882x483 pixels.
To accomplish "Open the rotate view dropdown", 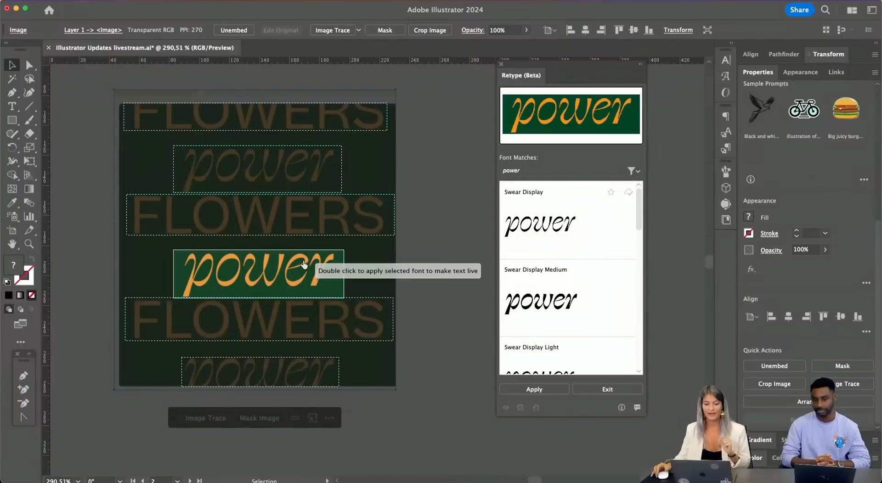I will (x=120, y=481).
